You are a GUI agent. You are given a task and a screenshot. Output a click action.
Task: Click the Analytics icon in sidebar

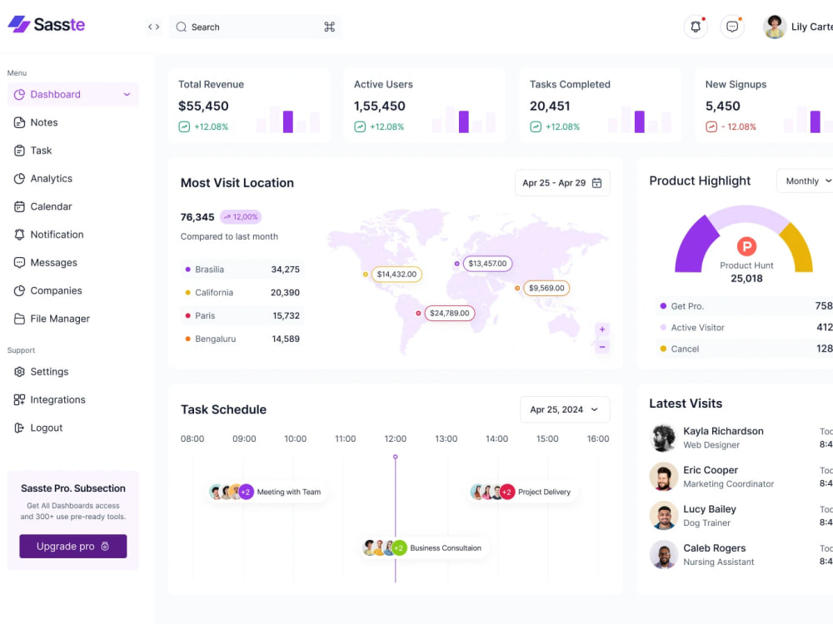pyautogui.click(x=20, y=179)
